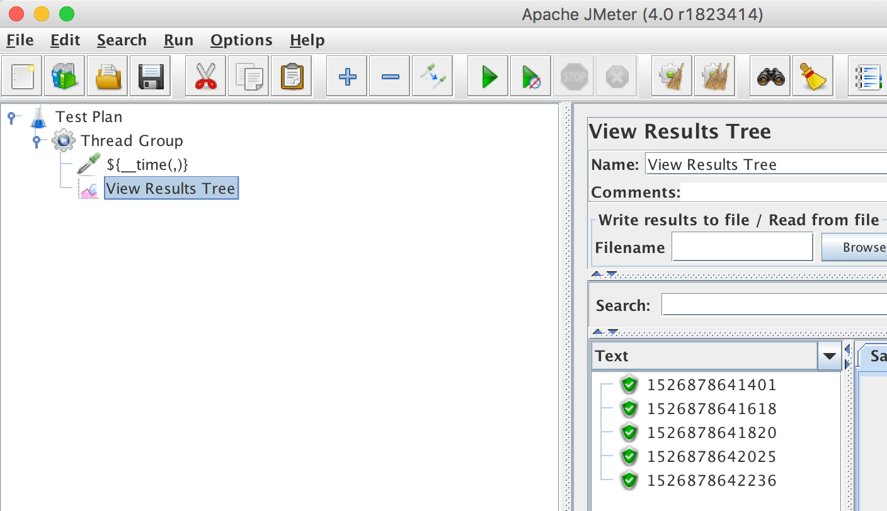Image resolution: width=887 pixels, height=511 pixels.
Task: Reset search with yellow broom icon
Action: coord(813,76)
